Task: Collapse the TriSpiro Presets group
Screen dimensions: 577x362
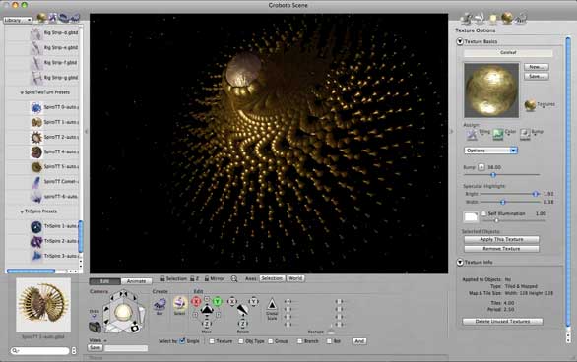Action: point(22,211)
